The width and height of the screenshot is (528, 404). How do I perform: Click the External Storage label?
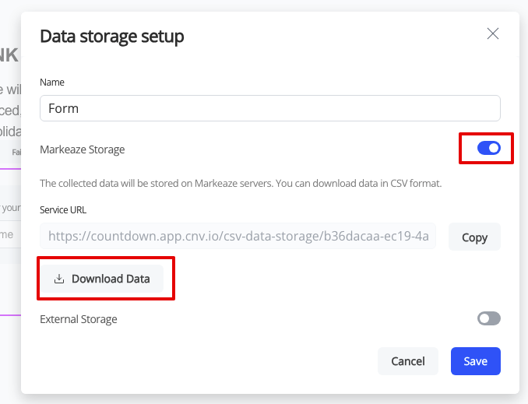click(79, 319)
